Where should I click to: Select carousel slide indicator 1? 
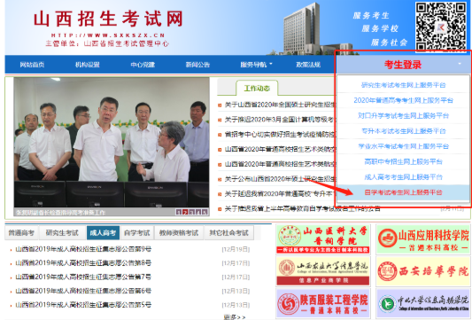(179, 212)
